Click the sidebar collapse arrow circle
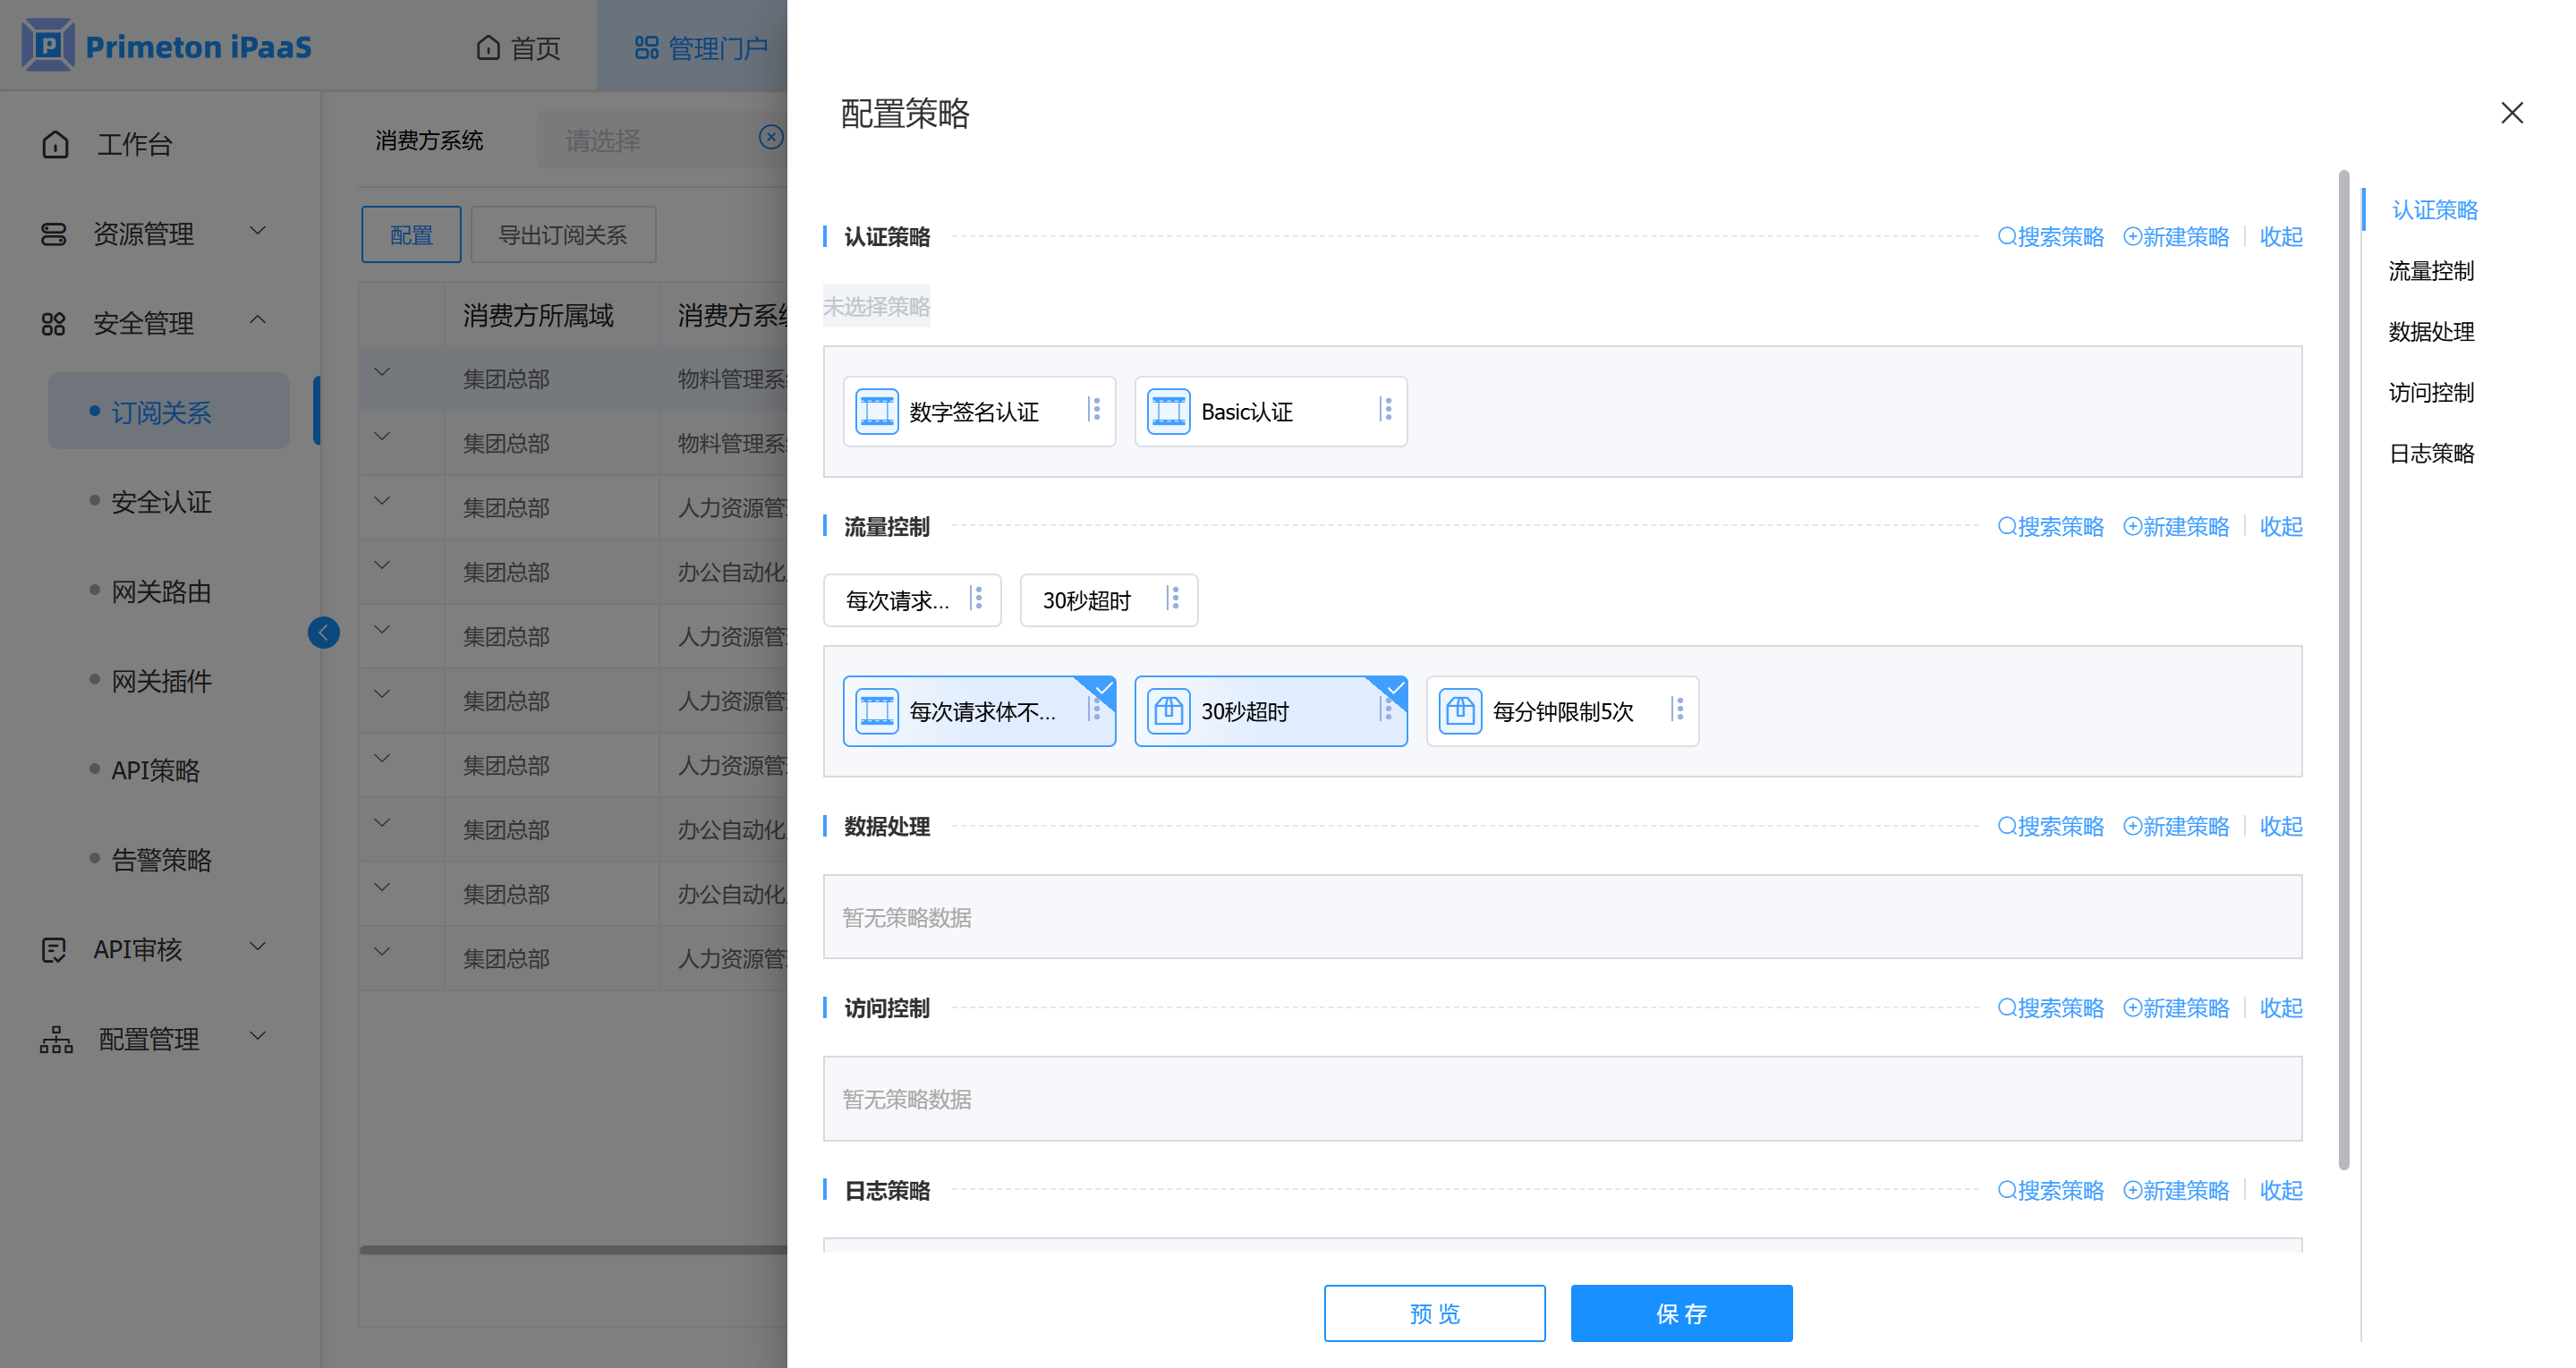This screenshot has height=1368, width=2576. [x=323, y=632]
